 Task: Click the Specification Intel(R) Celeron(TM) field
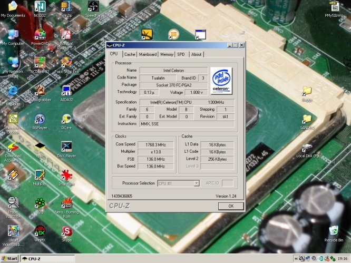pos(187,102)
